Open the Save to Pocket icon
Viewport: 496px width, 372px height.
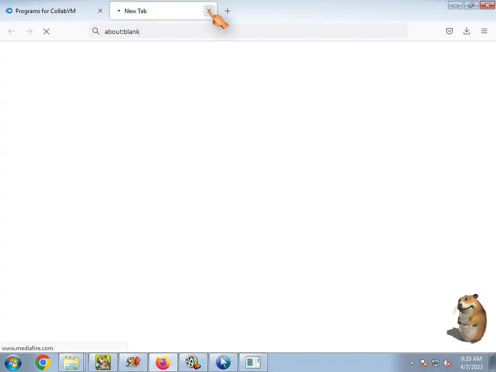click(449, 31)
